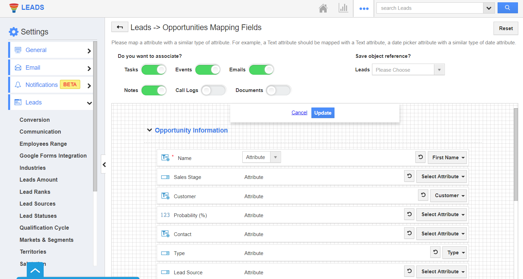The height and width of the screenshot is (279, 523).
Task: Click the mapping panel vertical scrollbar
Action: pos(516,155)
